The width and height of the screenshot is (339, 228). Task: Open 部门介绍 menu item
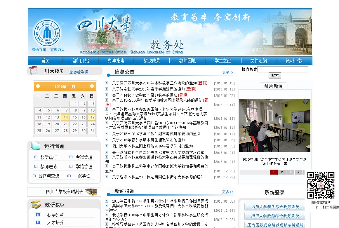(81, 61)
